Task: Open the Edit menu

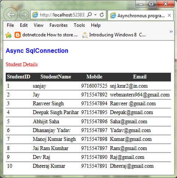Action: [x=24, y=25]
